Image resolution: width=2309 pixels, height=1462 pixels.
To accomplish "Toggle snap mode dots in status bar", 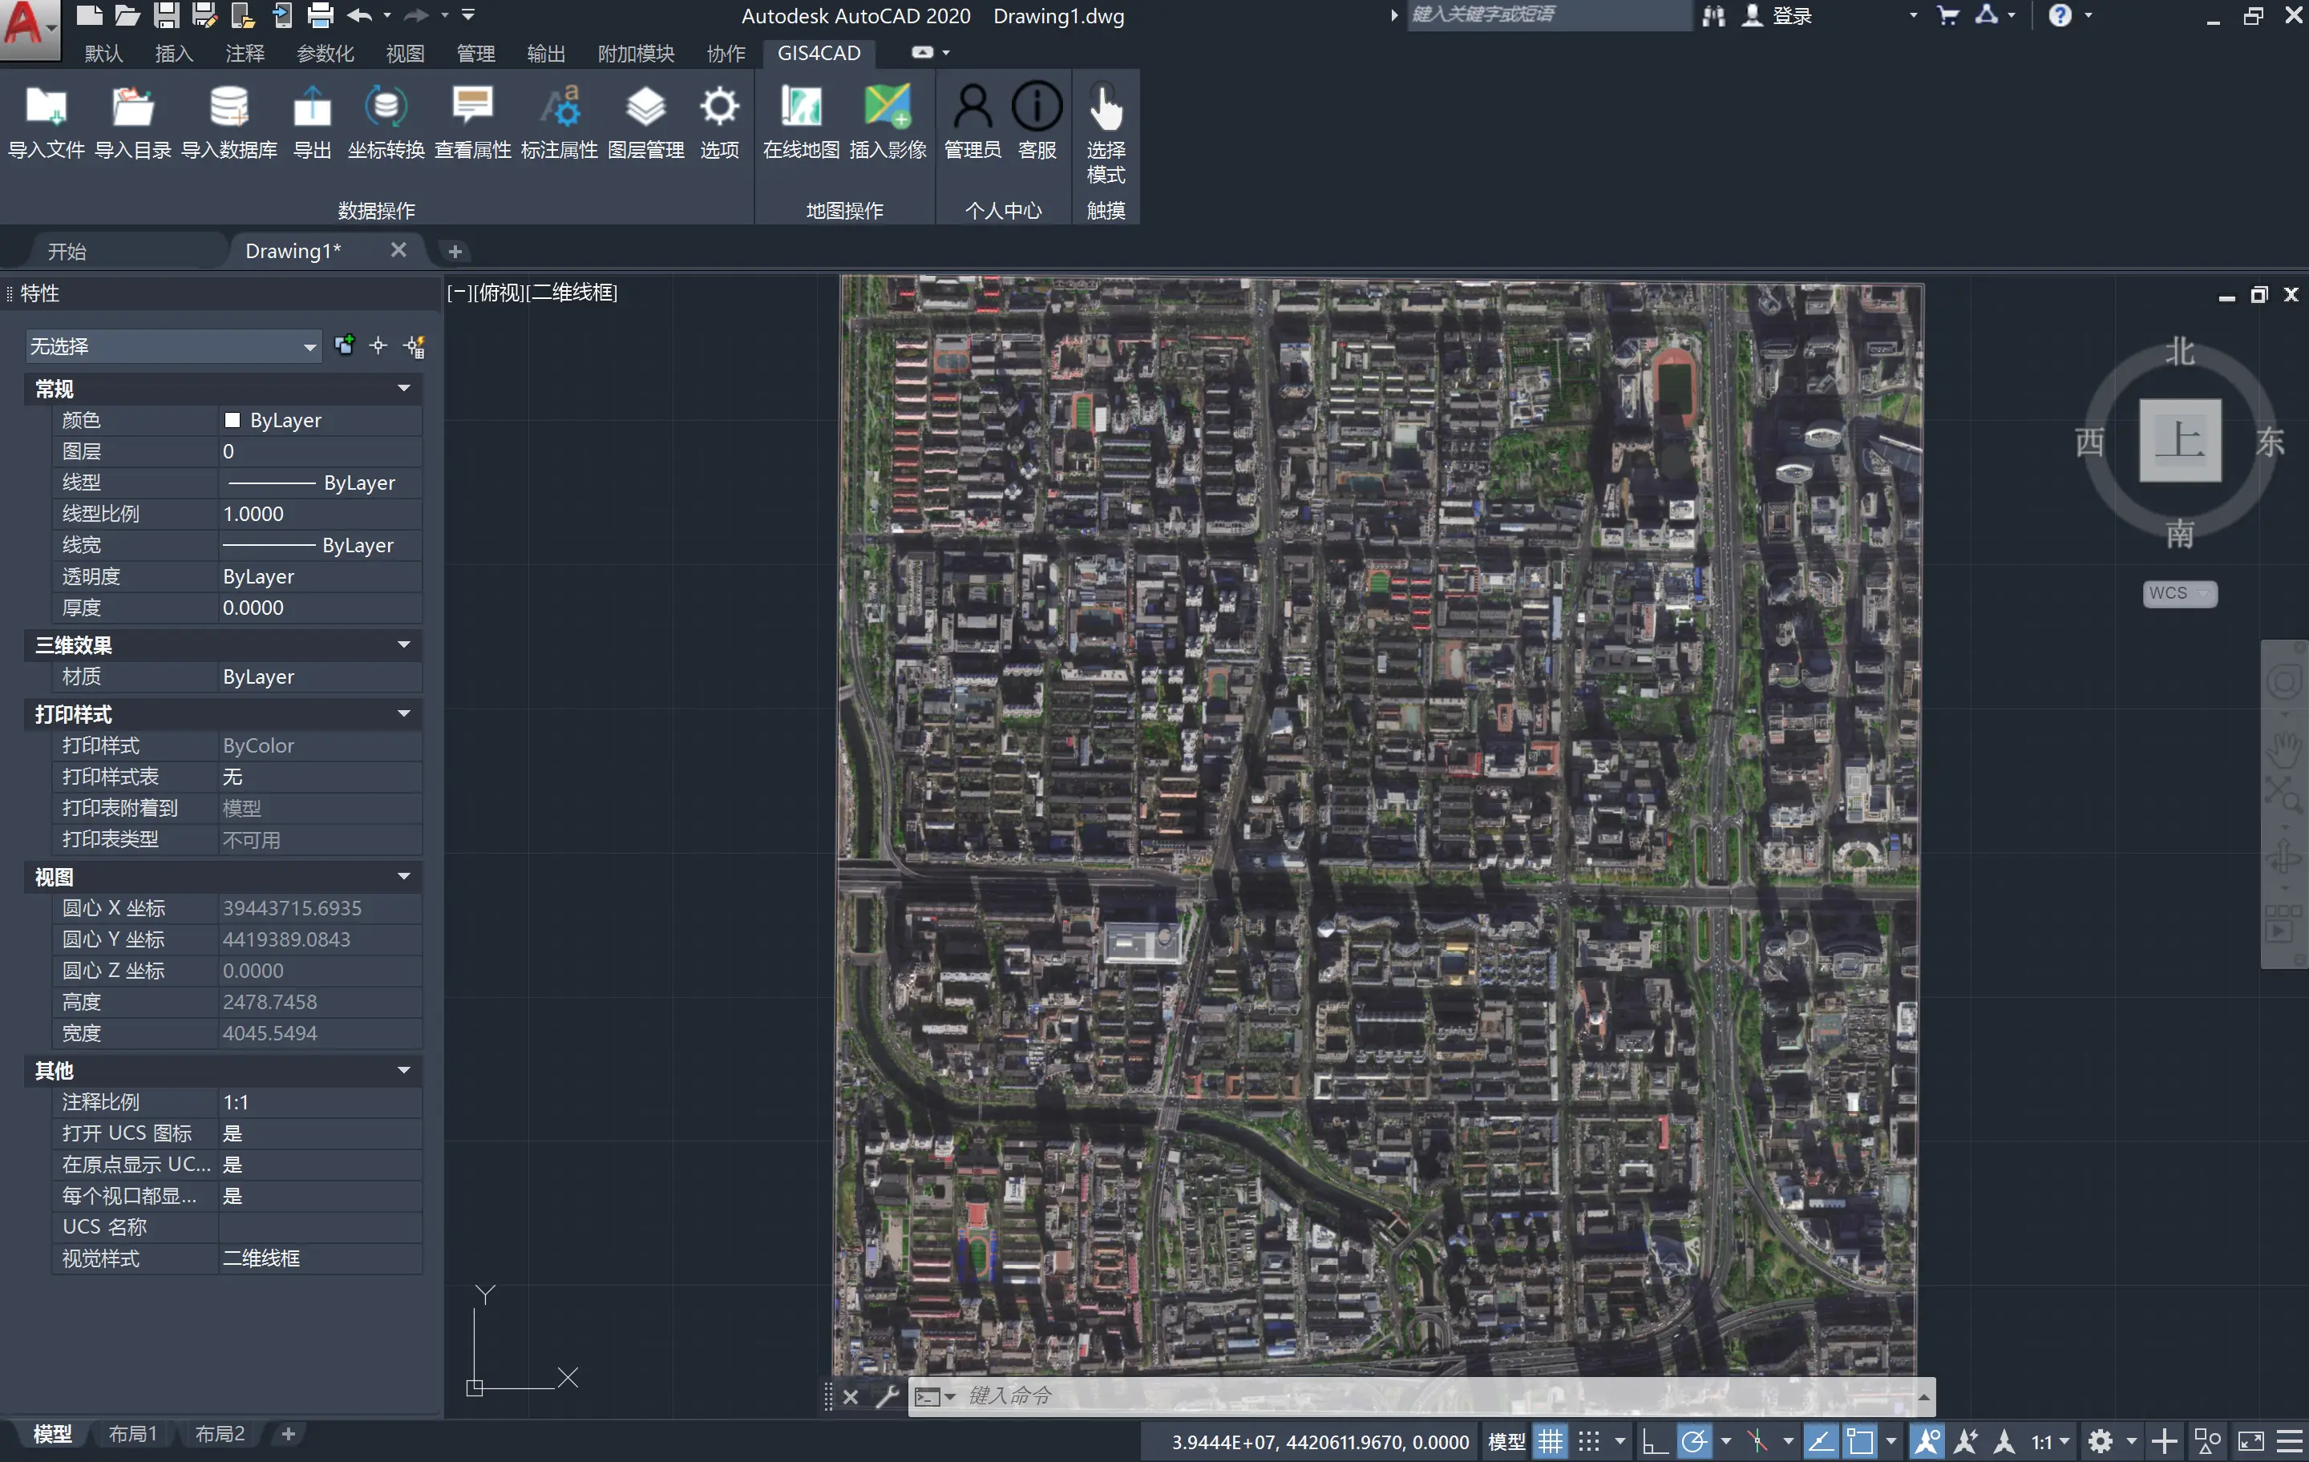I will pos(1588,1441).
